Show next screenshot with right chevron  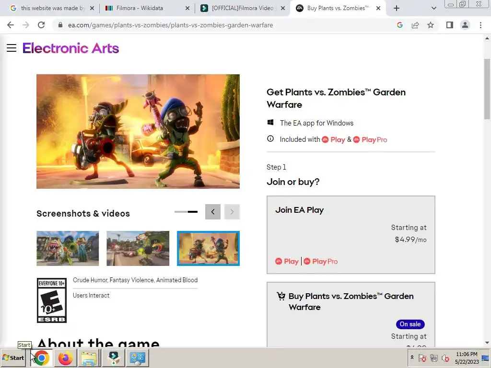coord(232,212)
